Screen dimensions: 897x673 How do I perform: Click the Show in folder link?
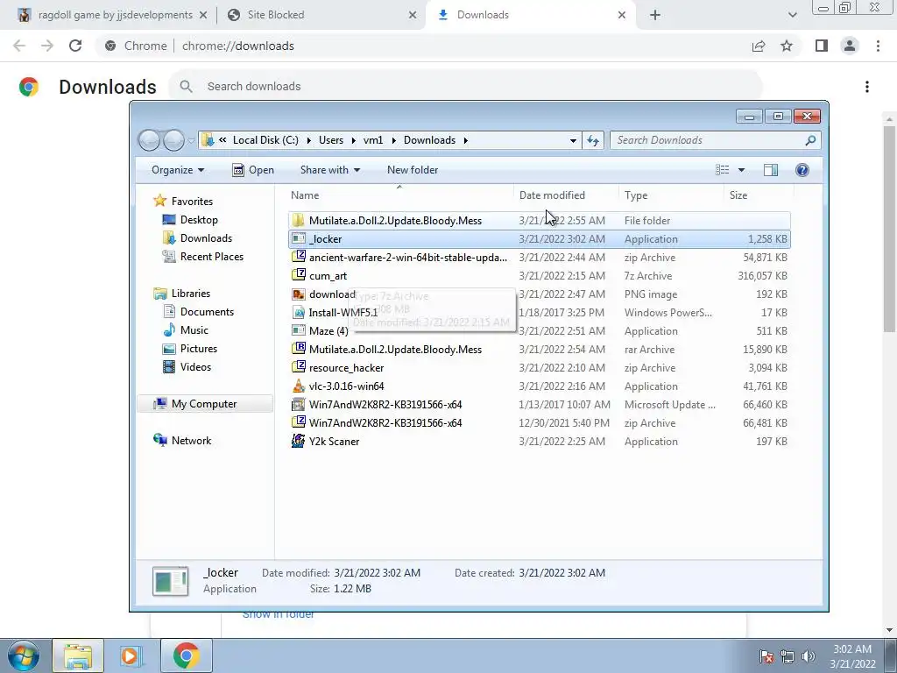278,615
